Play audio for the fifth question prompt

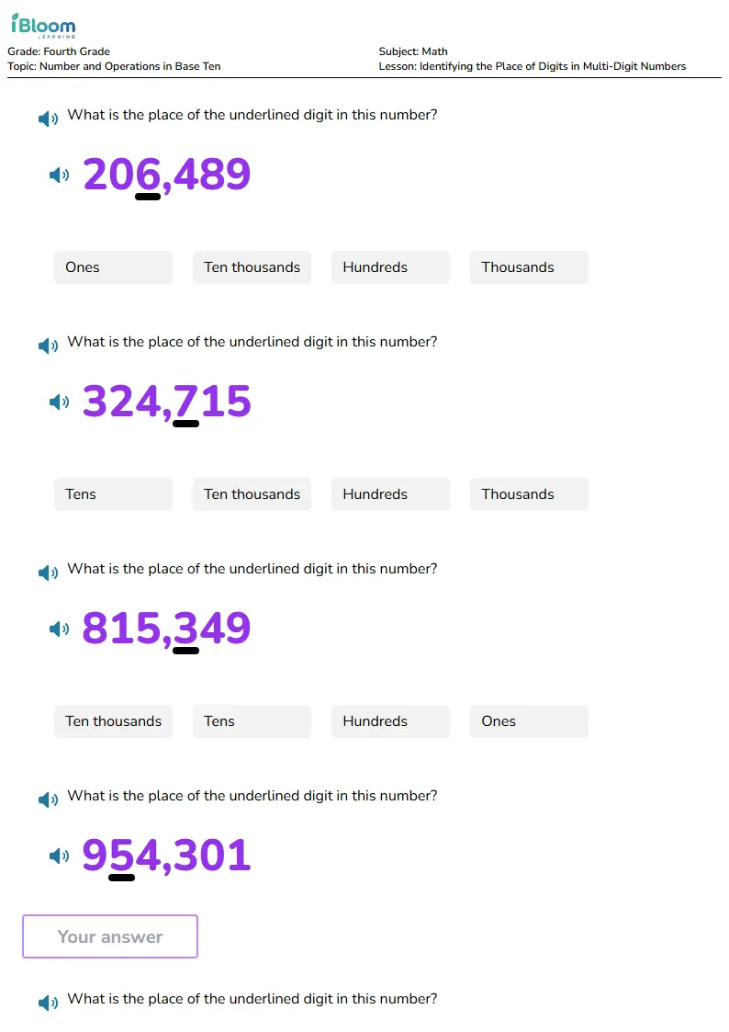click(48, 1003)
